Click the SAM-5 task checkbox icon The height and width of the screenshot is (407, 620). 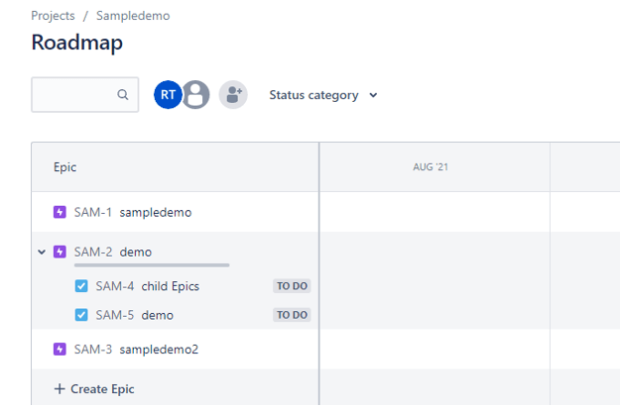coord(81,315)
